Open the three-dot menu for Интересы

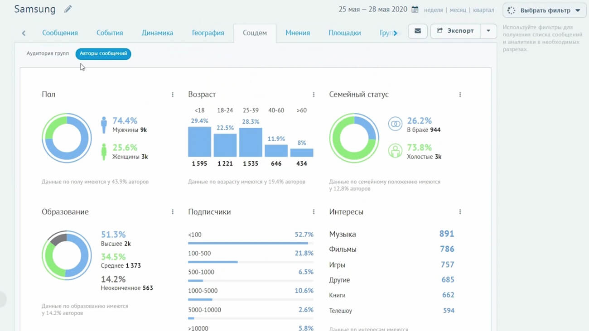[x=460, y=212]
